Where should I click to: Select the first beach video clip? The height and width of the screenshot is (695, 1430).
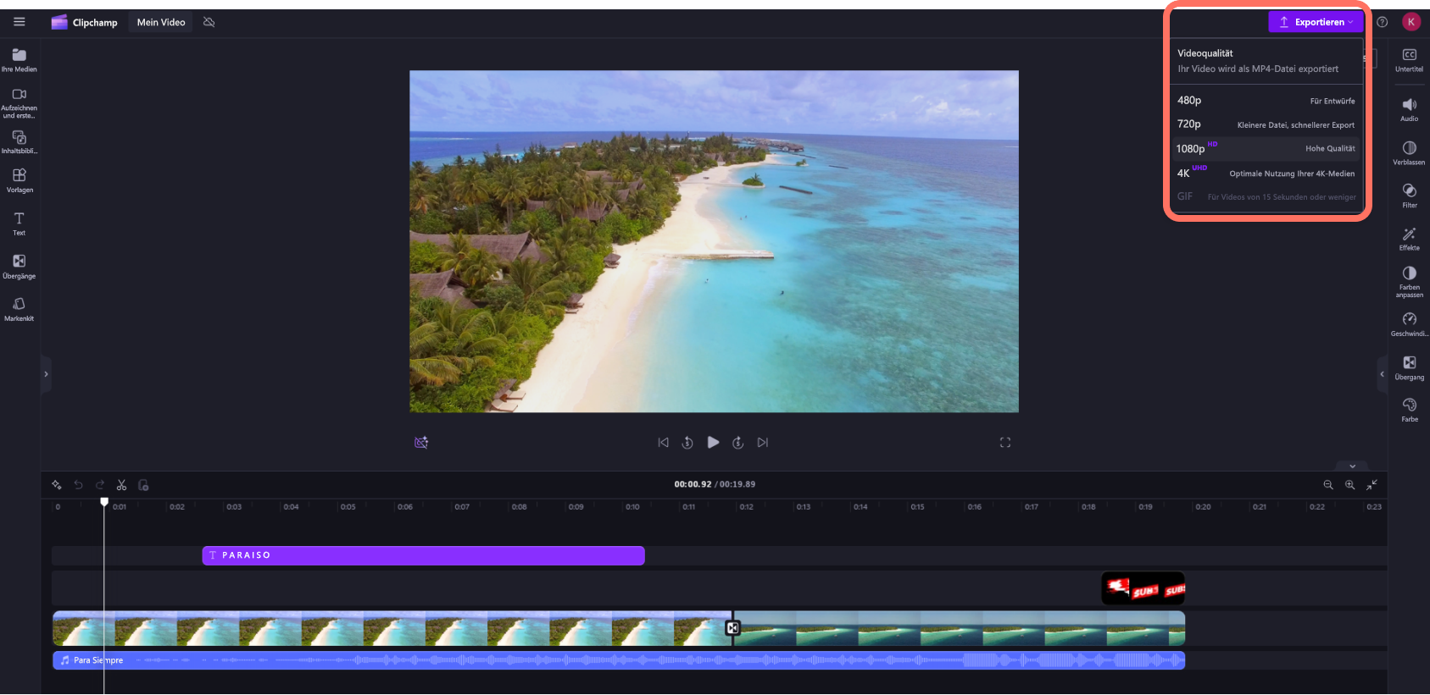point(392,629)
